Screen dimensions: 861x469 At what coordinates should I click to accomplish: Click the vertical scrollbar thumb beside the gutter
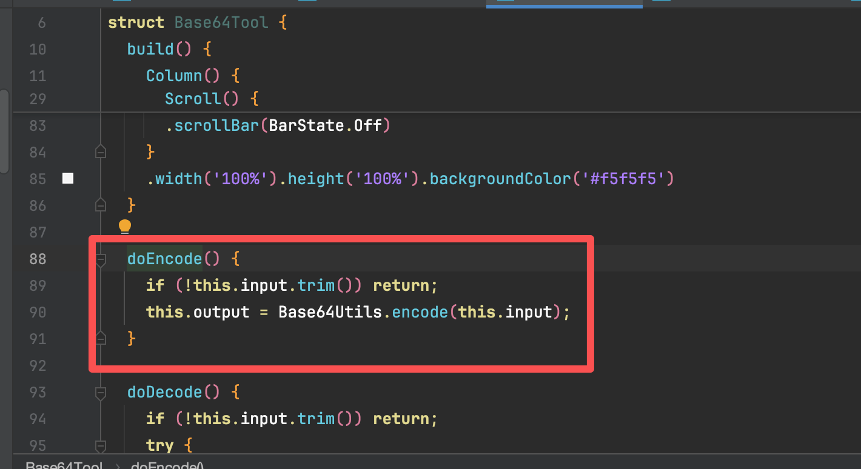tap(4, 131)
